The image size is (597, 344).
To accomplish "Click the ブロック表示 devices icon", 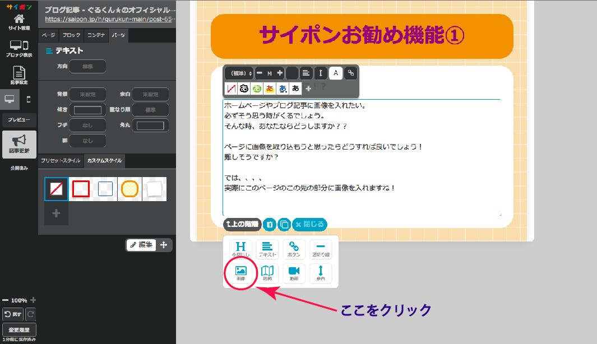I will pyautogui.click(x=19, y=49).
